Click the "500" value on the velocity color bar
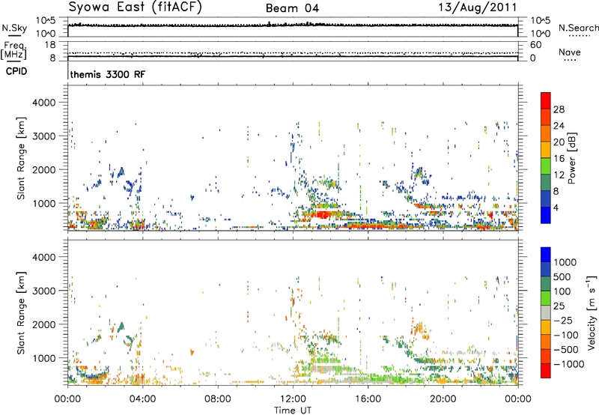This screenshot has width=599, height=415. (562, 276)
